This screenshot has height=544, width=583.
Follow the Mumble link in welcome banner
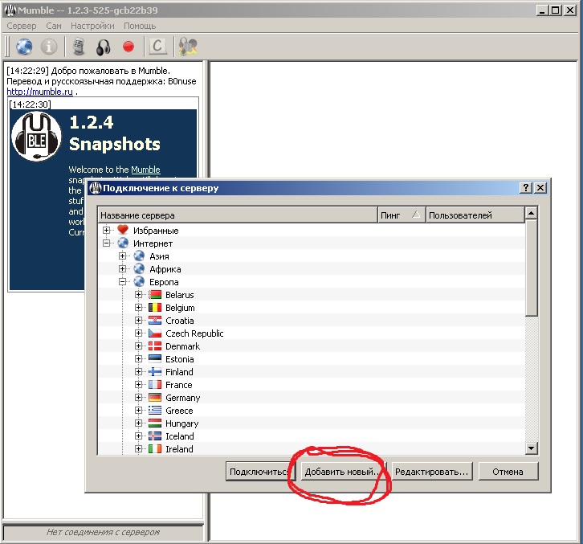(146, 170)
